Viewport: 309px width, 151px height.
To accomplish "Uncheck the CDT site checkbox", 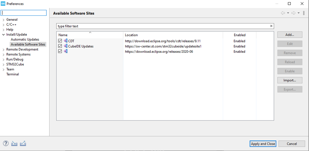I will [x=60, y=41].
